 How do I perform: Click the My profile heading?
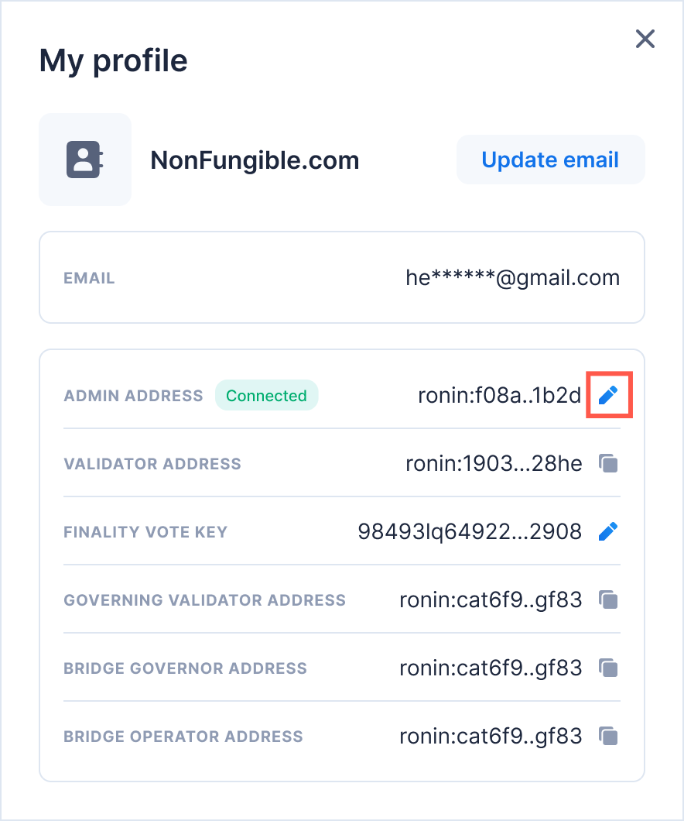pos(113,60)
